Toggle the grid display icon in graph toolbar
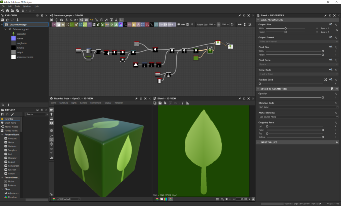 (x=121, y=20)
